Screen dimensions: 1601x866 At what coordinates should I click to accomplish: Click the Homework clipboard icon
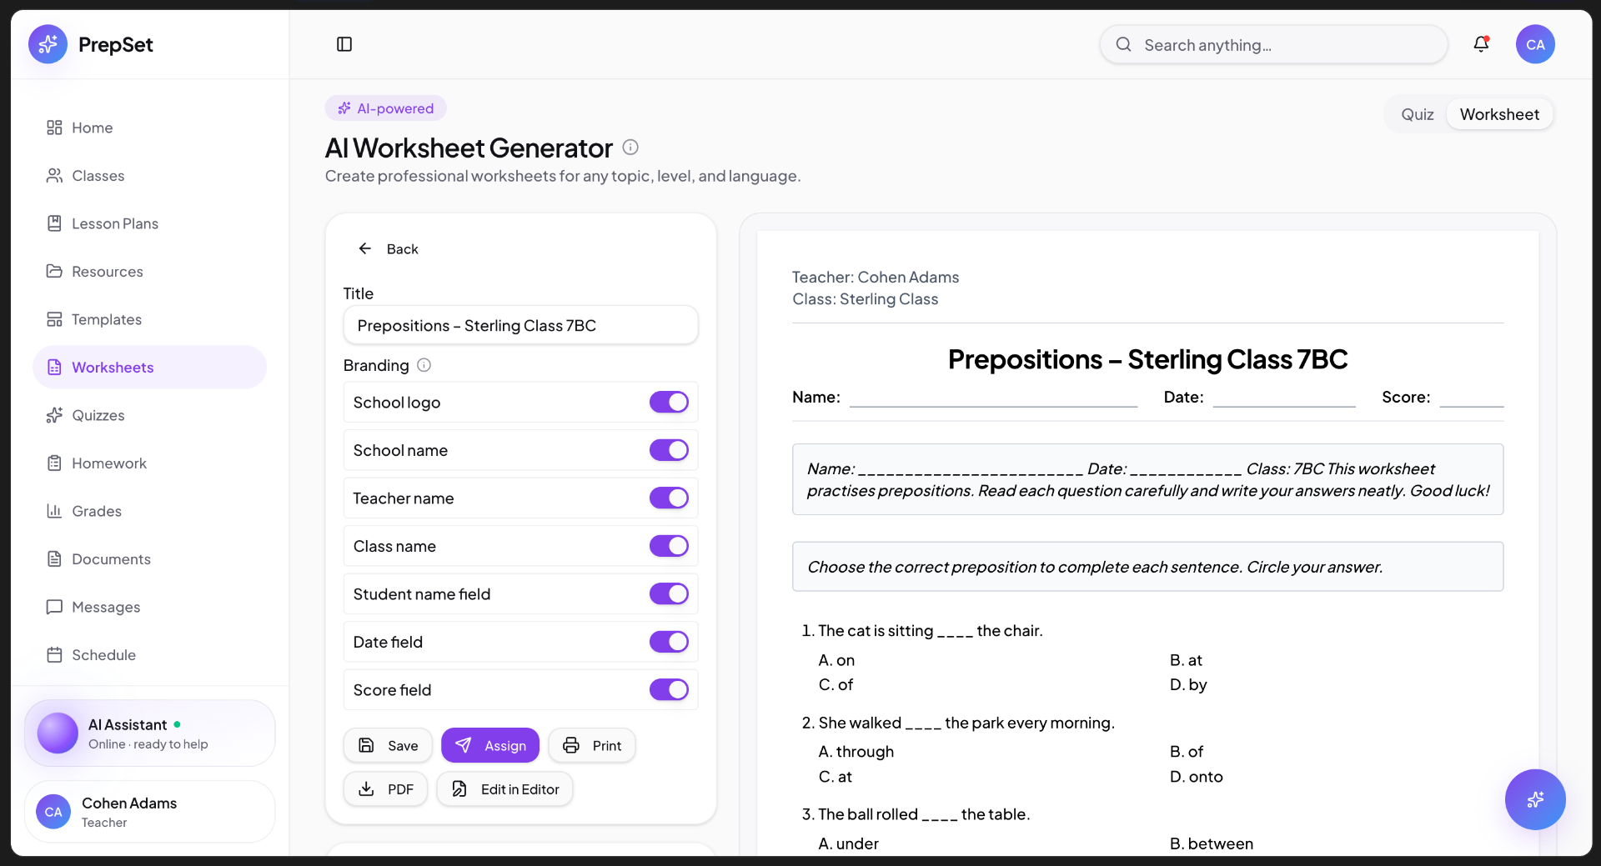tap(54, 463)
